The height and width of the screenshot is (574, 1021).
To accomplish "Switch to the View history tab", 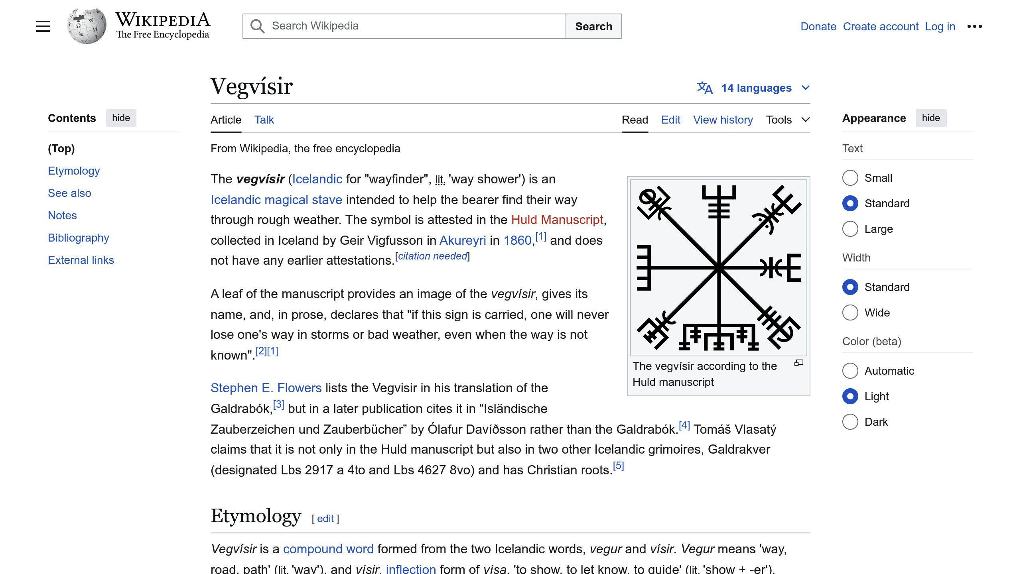I will [723, 119].
